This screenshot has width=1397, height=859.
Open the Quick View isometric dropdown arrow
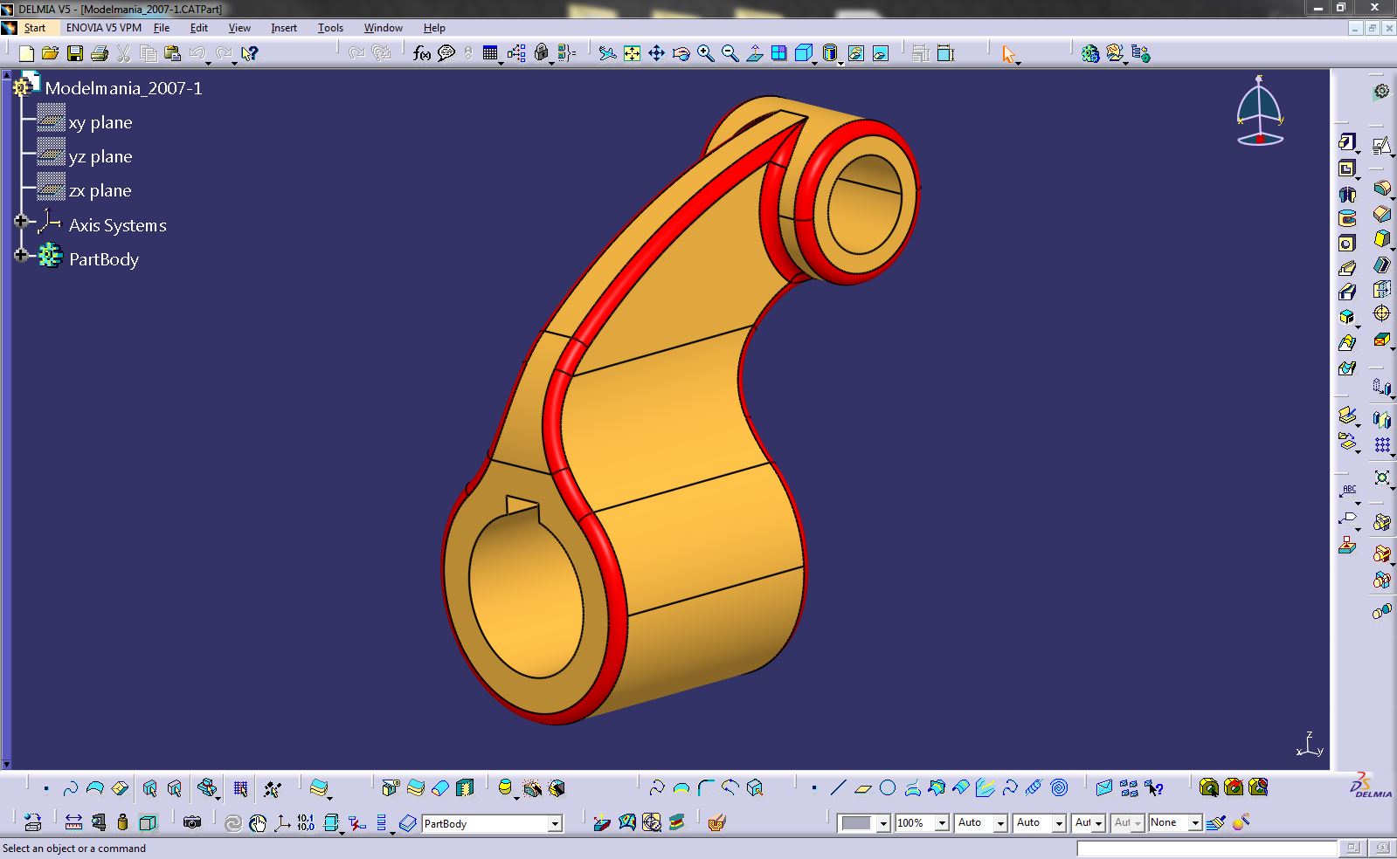[x=815, y=64]
